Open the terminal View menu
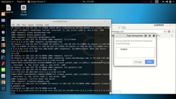The height and width of the screenshot is (99, 176). click(x=24, y=25)
